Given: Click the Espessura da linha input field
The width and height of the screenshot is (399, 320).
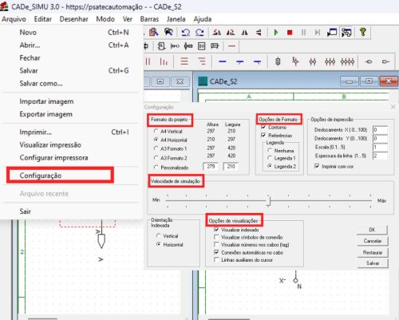Looking at the screenshot, I should tap(380, 156).
